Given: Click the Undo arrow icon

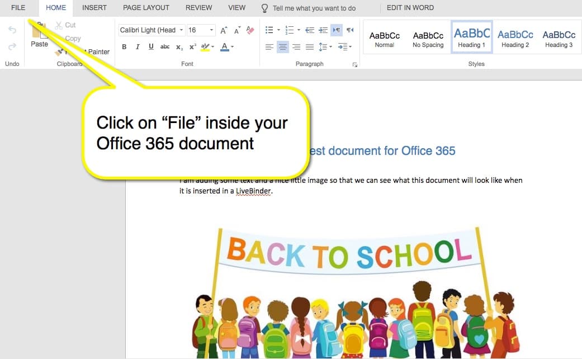Looking at the screenshot, I should (x=12, y=30).
